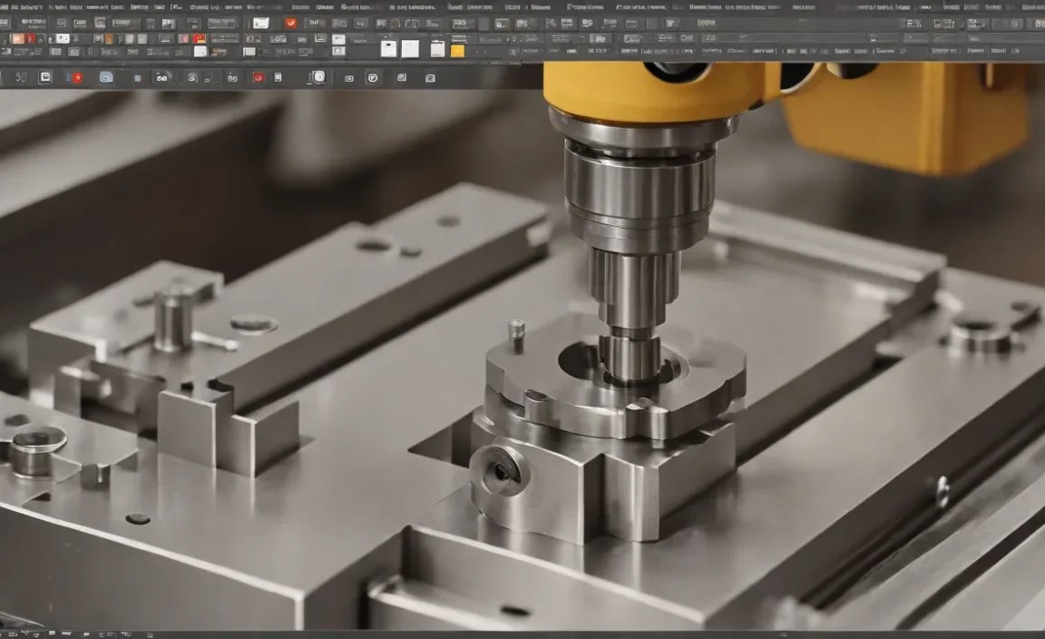Click the white rectangle icon beside red checkmark

(260, 24)
